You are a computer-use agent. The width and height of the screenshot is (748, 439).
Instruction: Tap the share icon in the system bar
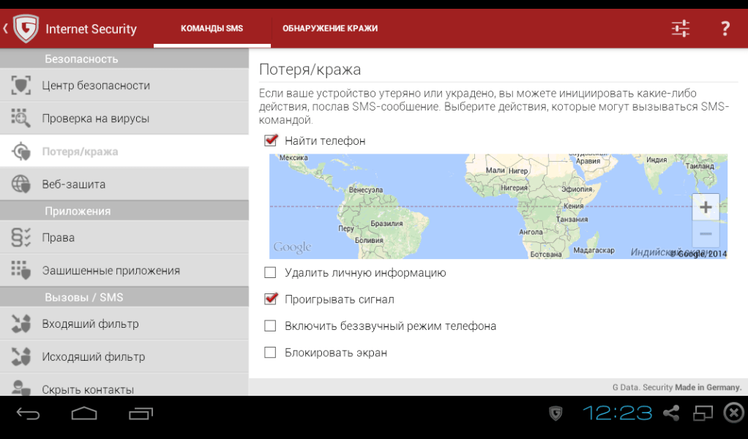(670, 412)
